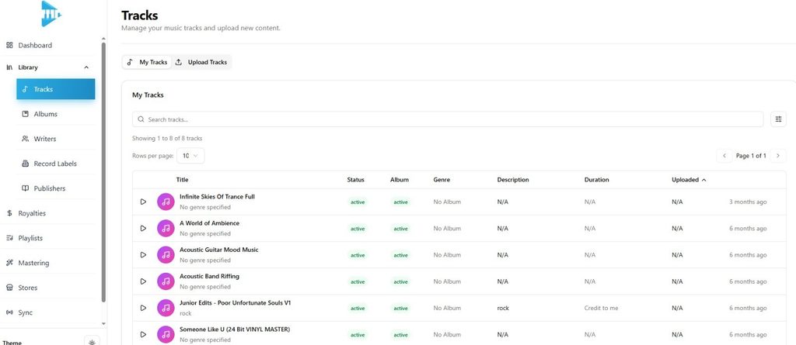796x345 pixels.
Task: Click the app logo in the sidebar
Action: point(51,14)
